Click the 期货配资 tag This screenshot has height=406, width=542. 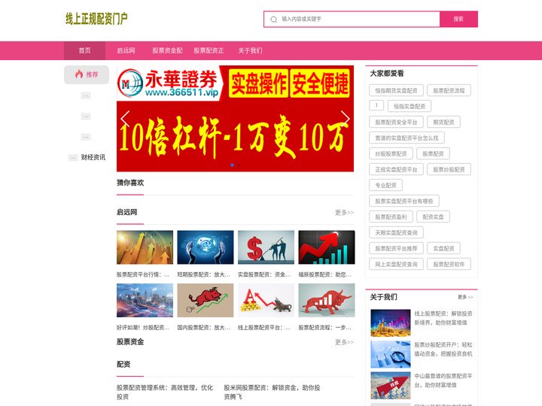(444, 123)
